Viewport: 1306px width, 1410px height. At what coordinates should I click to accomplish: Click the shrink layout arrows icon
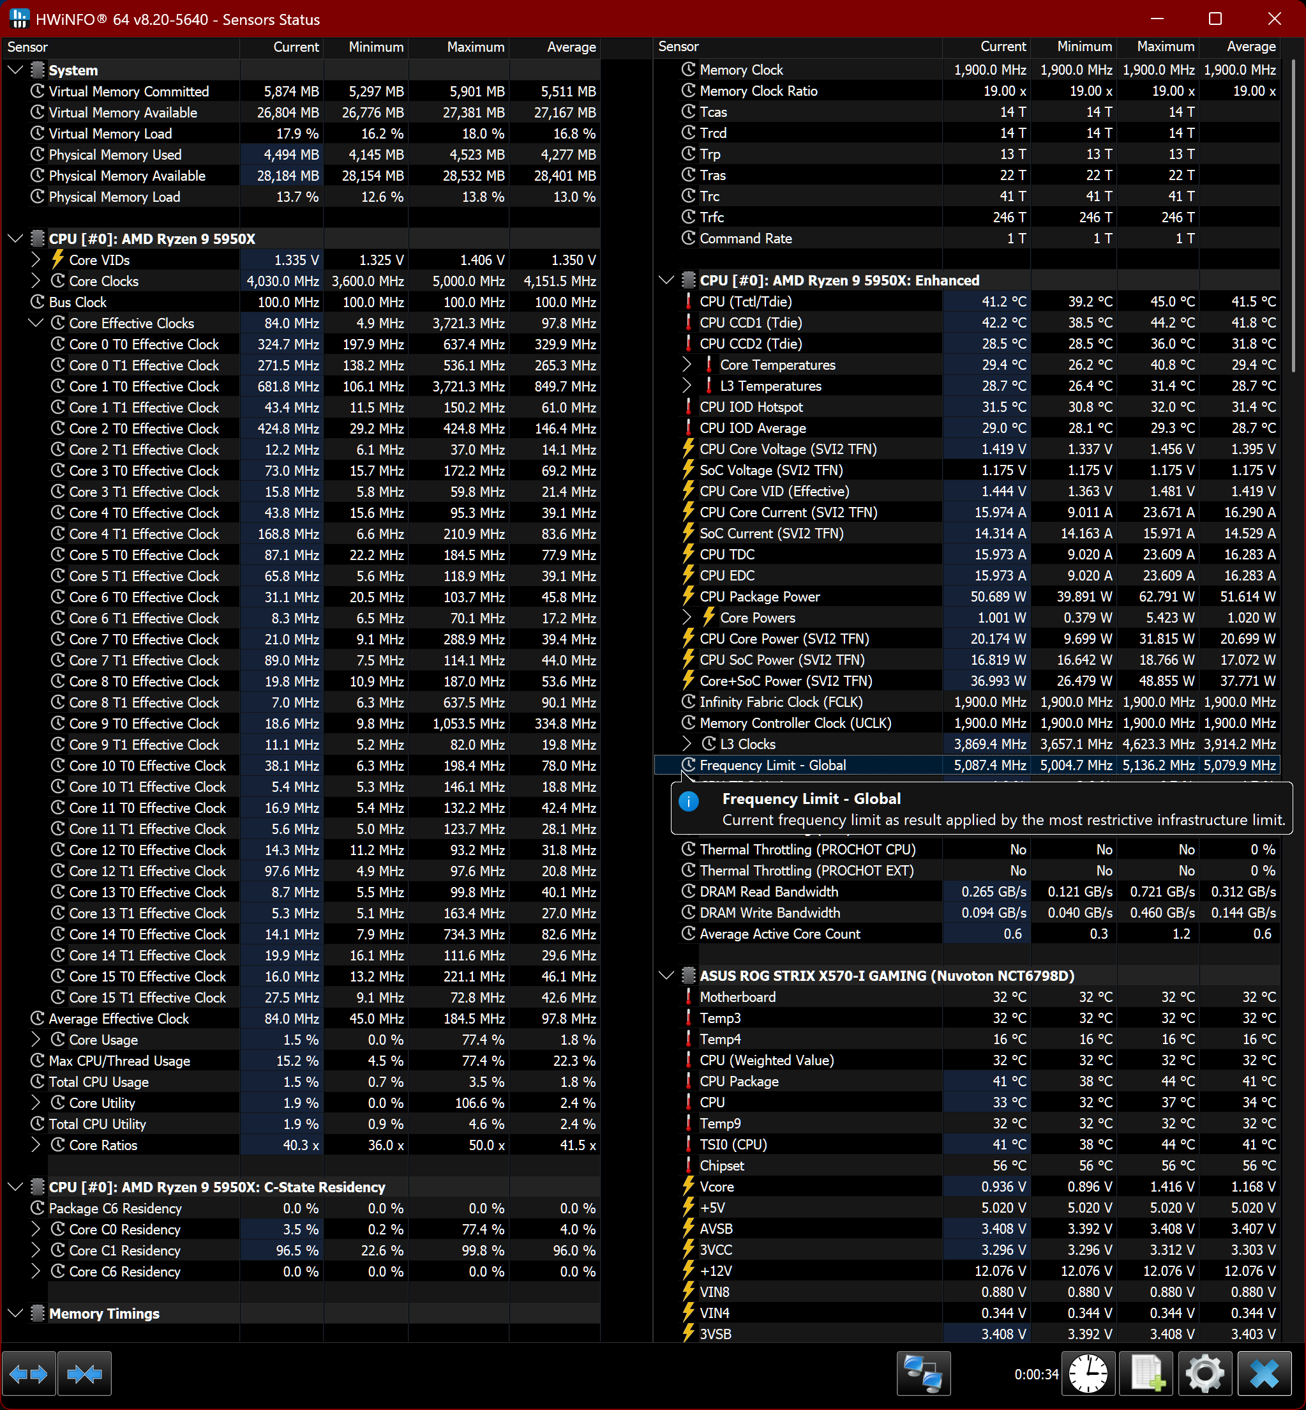pyautogui.click(x=84, y=1374)
